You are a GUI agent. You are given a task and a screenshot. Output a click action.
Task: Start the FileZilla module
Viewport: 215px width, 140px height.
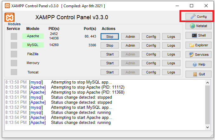click(x=110, y=54)
